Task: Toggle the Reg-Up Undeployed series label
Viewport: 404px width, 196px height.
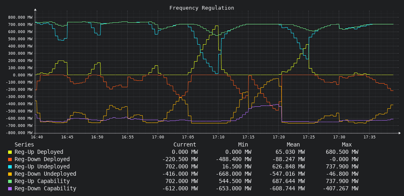Action: coord(42,167)
